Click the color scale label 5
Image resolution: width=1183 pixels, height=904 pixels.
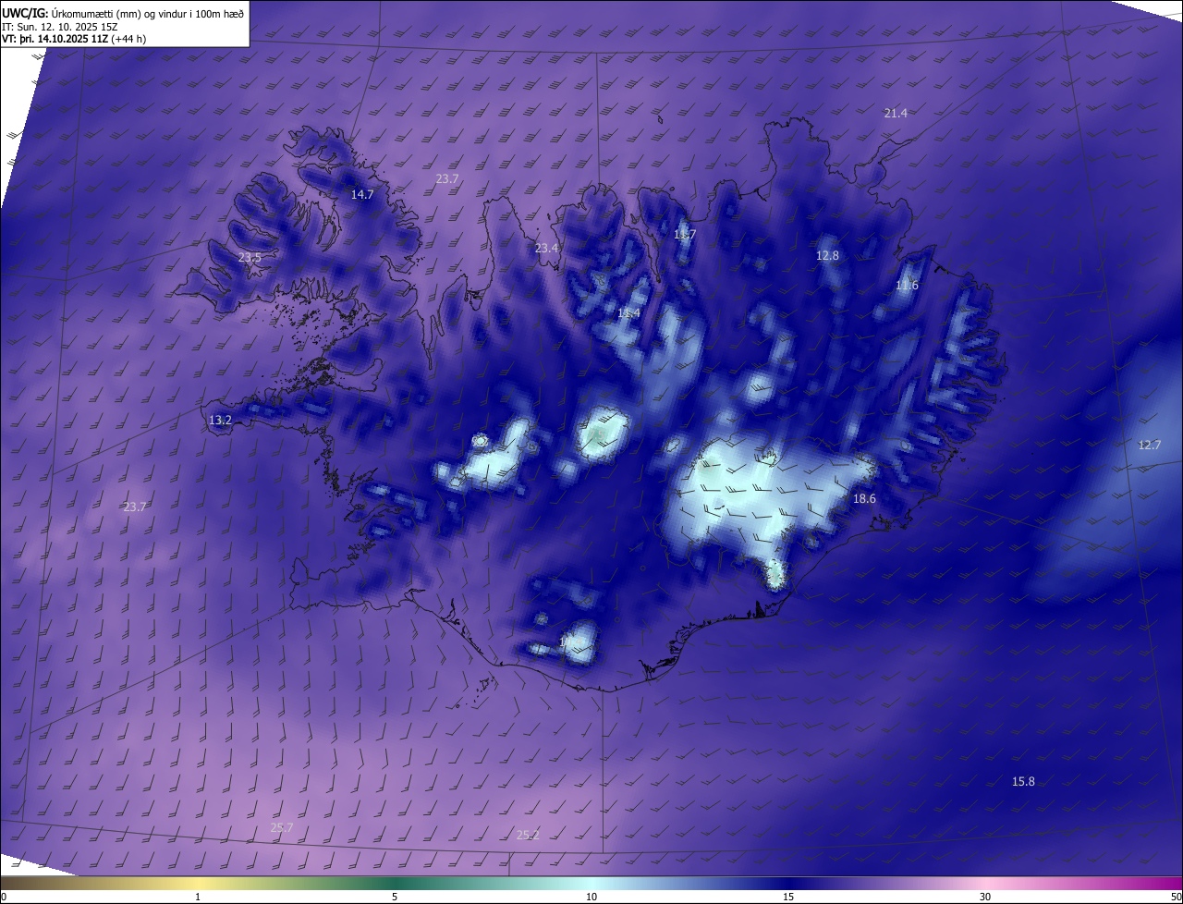point(395,897)
